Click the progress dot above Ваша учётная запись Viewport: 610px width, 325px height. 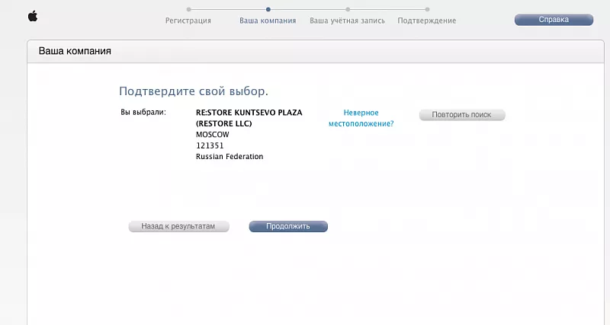tap(348, 9)
